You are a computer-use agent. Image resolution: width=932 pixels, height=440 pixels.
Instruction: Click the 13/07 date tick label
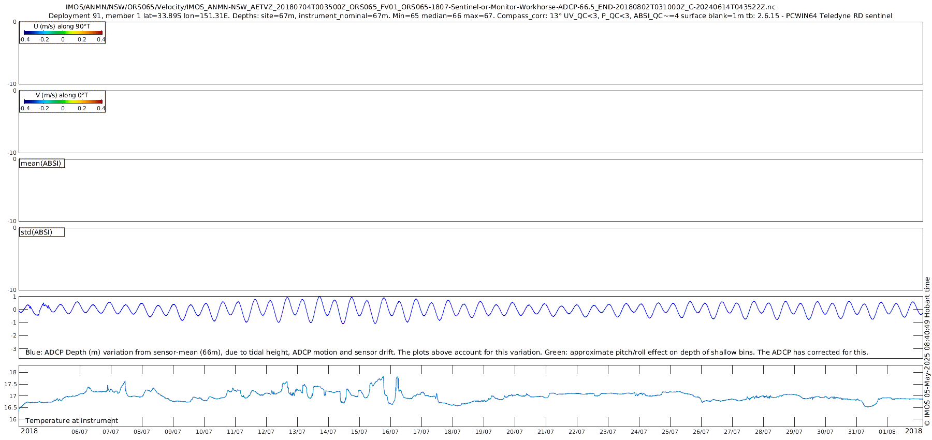click(x=297, y=432)
